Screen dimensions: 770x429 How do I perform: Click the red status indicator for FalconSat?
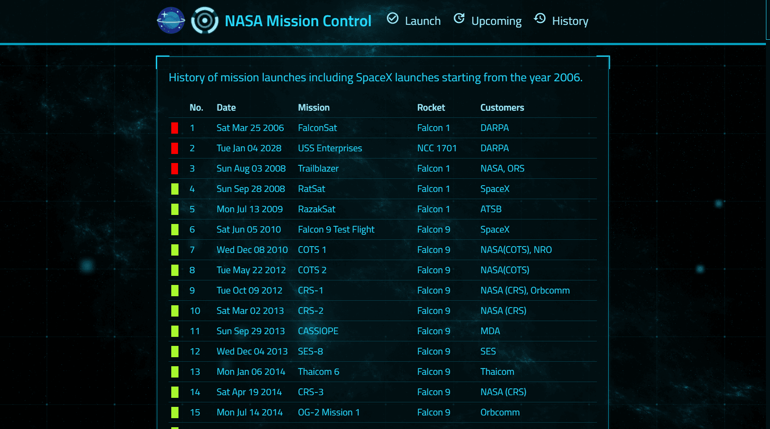tap(175, 128)
